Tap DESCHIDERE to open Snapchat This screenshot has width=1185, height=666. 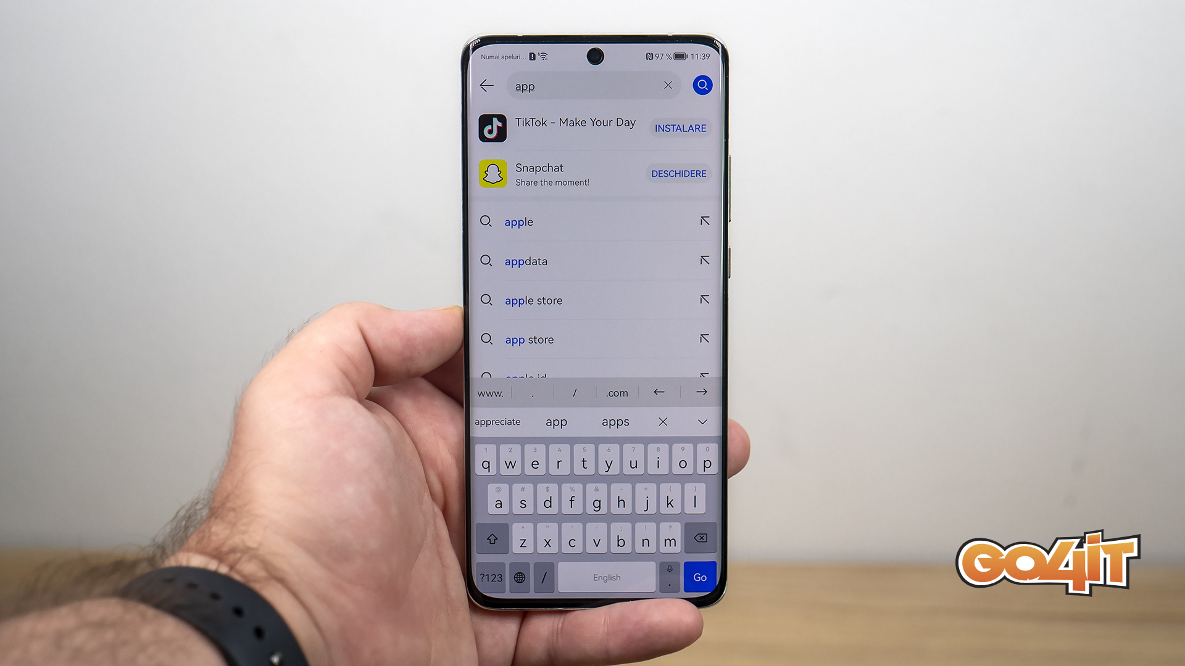678,173
